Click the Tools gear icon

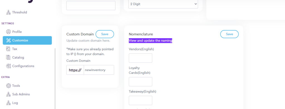pos(8,86)
